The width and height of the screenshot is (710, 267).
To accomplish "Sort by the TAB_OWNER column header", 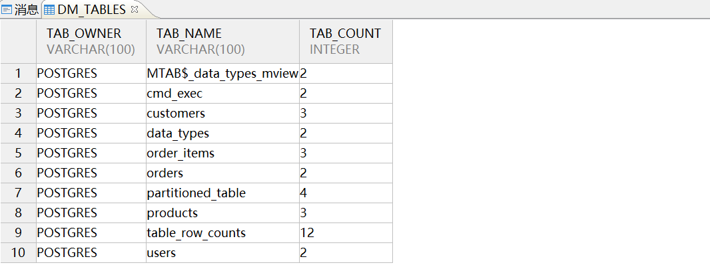I will tap(91, 41).
